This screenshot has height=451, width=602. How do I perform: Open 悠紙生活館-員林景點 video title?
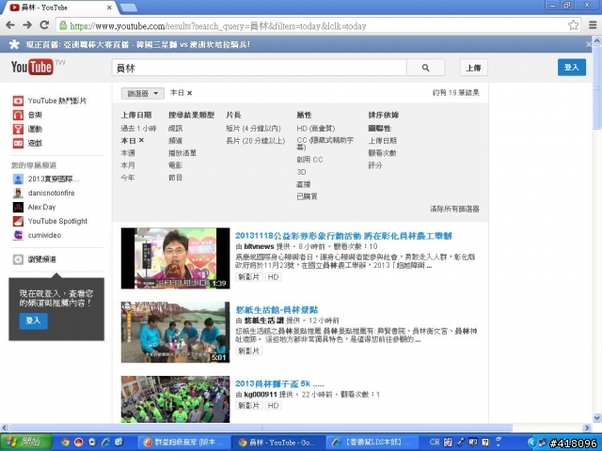[277, 309]
